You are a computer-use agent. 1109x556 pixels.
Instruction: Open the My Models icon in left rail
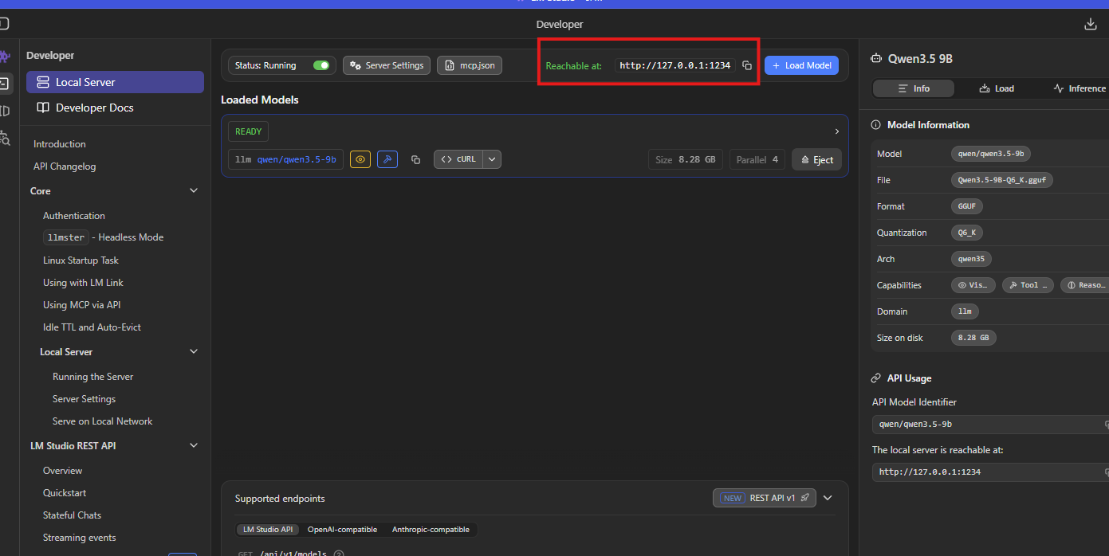pos(4,111)
